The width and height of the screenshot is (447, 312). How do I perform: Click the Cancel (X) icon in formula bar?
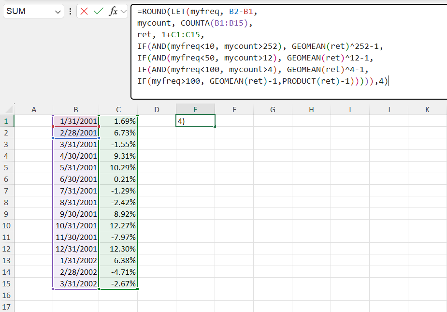[84, 11]
